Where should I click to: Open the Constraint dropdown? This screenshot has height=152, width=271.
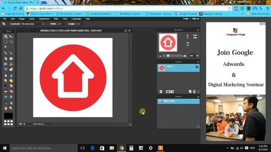[x=33, y=24]
